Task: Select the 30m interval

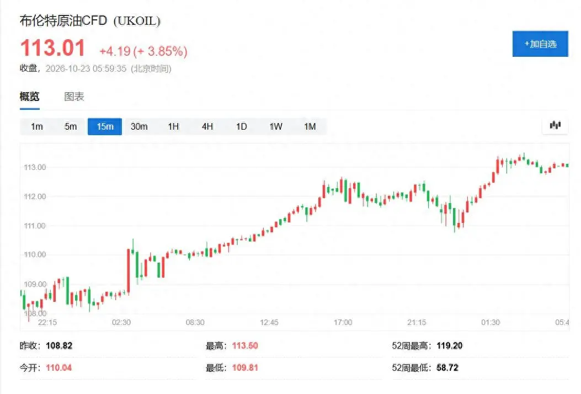Action: coord(139,127)
